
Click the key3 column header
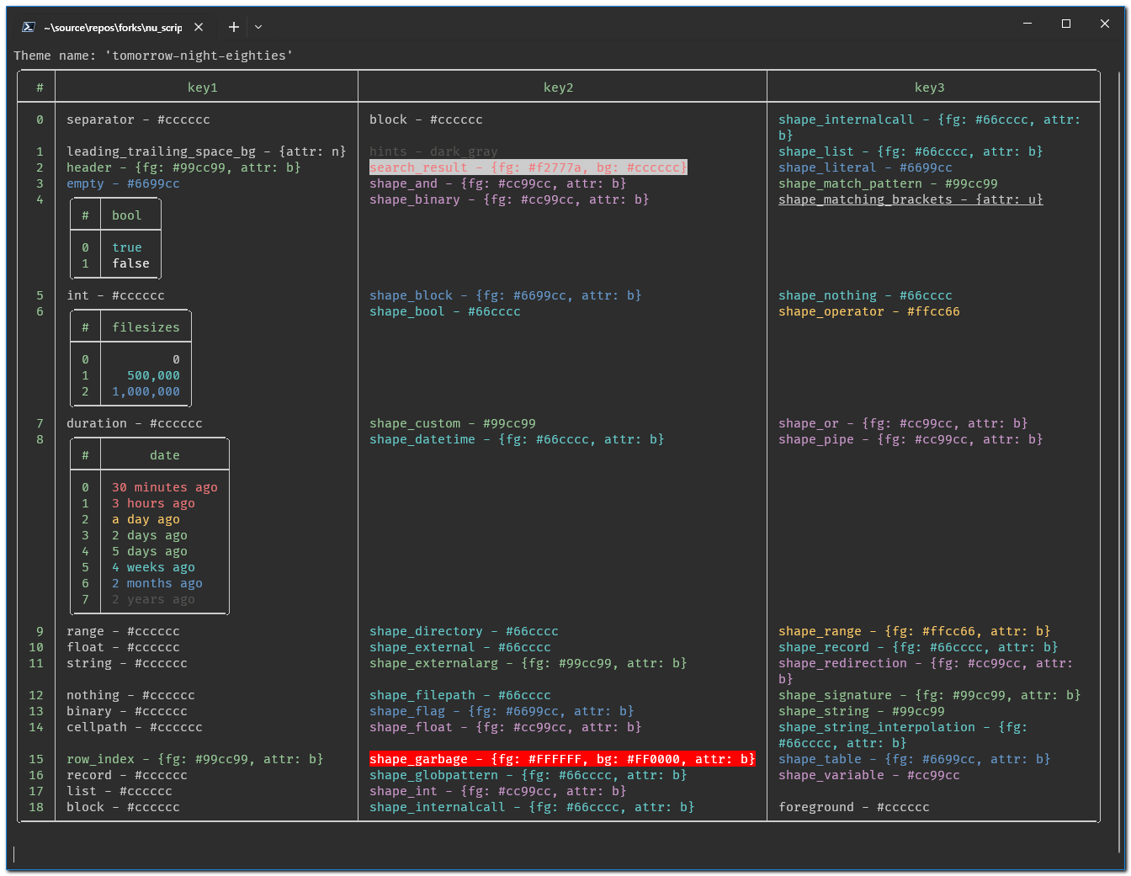(x=930, y=88)
